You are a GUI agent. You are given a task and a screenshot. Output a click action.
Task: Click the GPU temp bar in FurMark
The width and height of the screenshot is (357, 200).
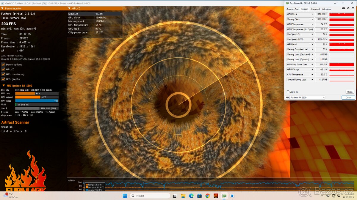click(x=37, y=93)
